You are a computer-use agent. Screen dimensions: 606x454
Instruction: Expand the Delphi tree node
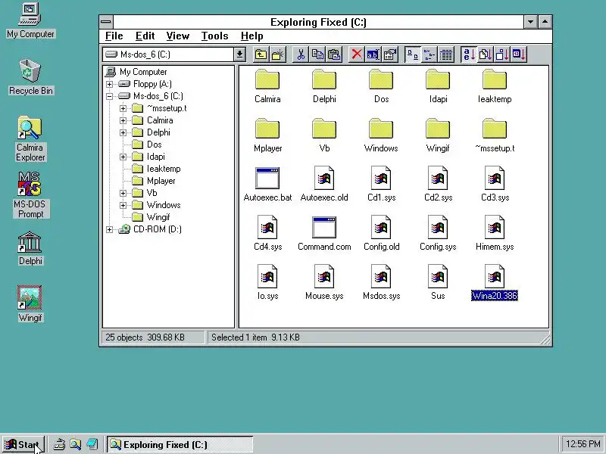pyautogui.click(x=123, y=132)
